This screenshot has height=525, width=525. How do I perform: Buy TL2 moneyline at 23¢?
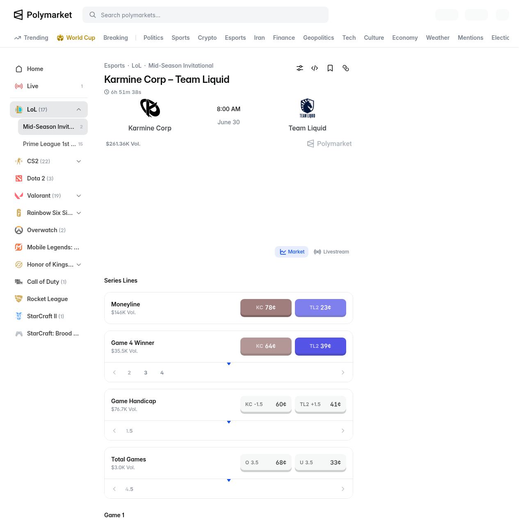(x=320, y=308)
